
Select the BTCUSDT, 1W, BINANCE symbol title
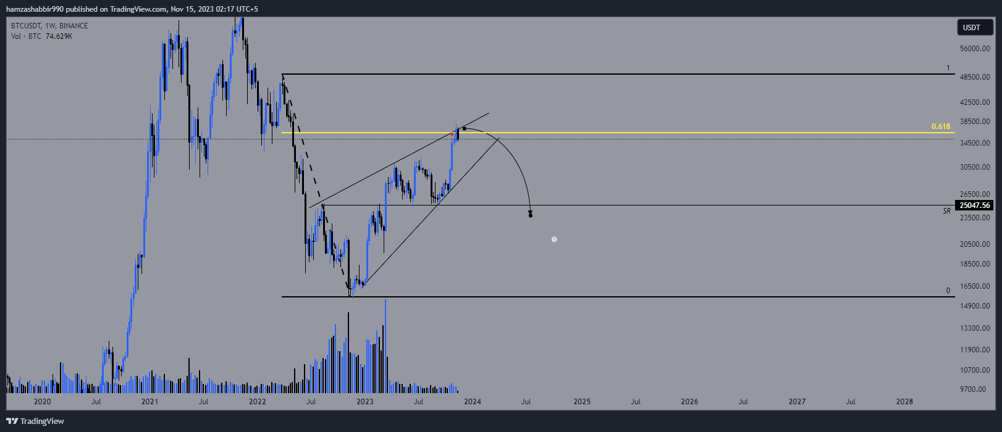coord(49,26)
